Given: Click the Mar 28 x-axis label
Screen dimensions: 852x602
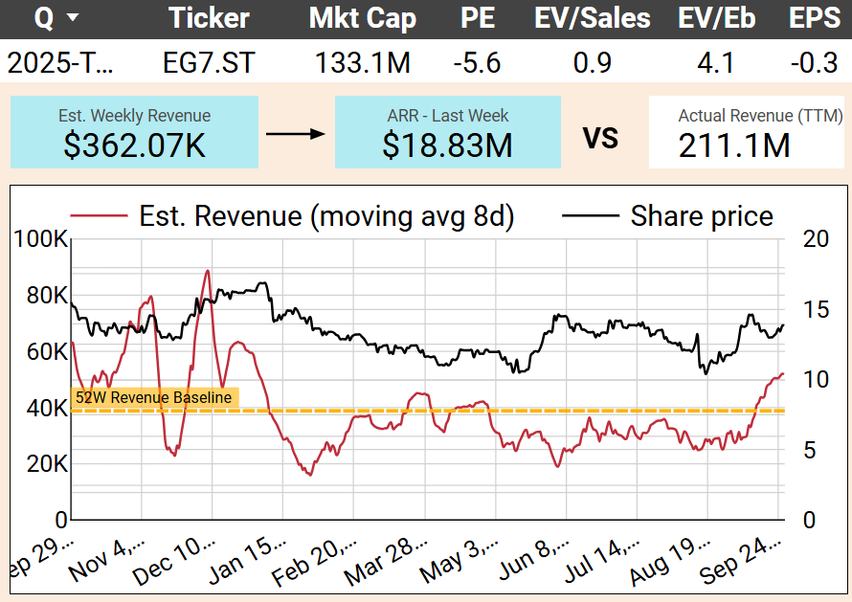Looking at the screenshot, I should click(x=387, y=563).
